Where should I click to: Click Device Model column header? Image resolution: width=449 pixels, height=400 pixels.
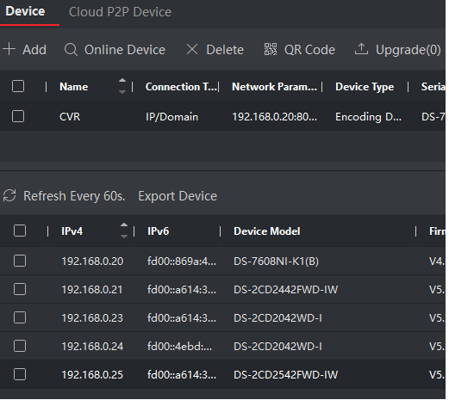pos(267,231)
